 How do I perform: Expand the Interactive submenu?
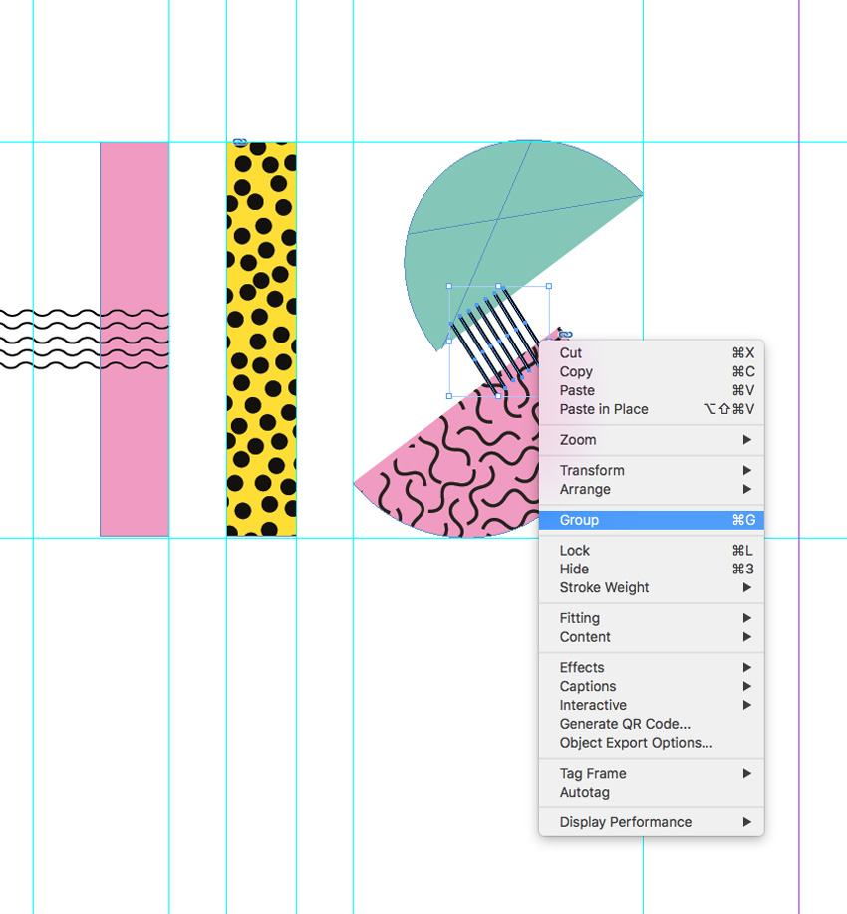point(651,705)
